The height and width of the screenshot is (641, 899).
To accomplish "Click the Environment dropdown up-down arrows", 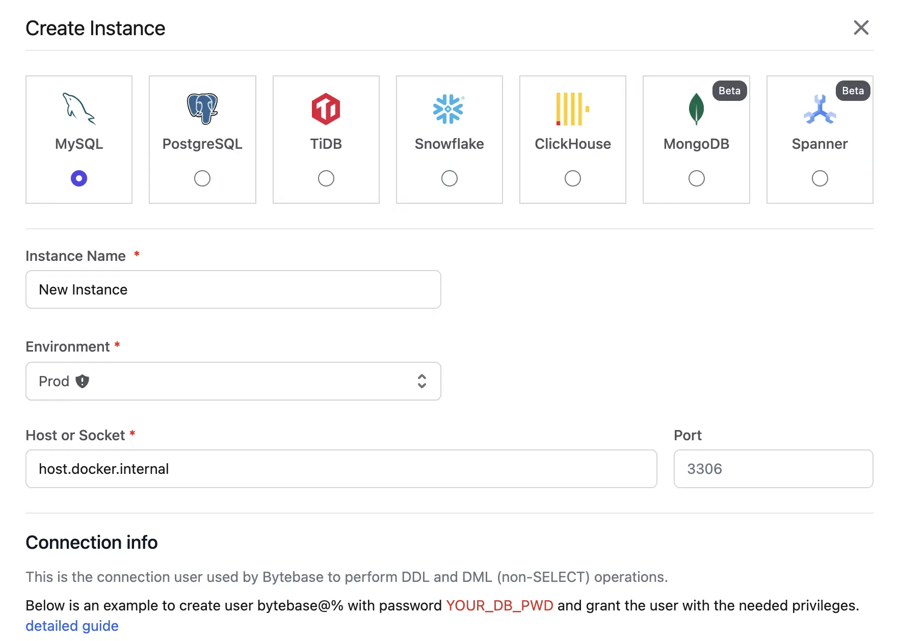I will 422,381.
